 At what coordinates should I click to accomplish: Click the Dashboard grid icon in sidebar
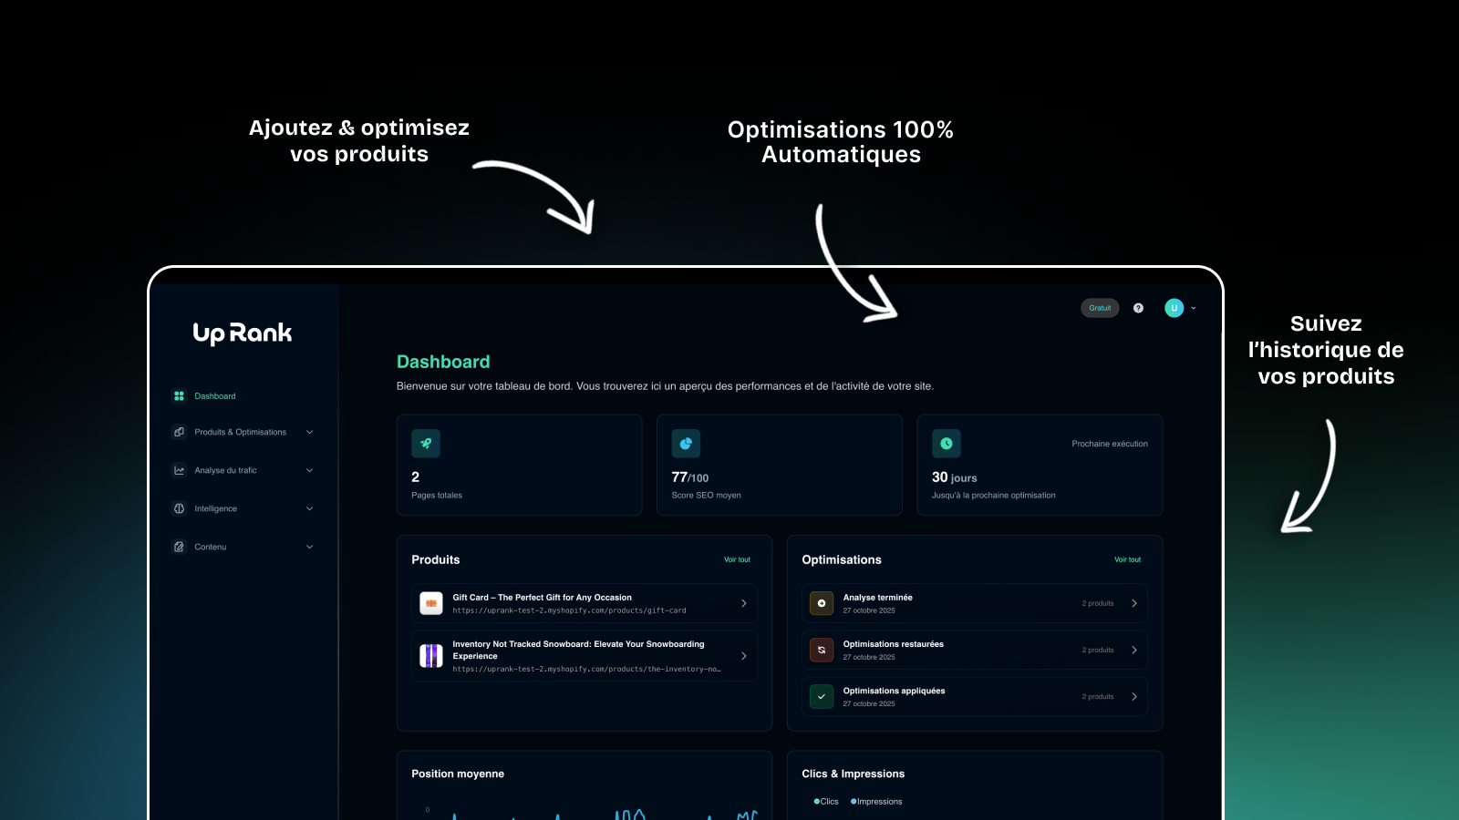coord(179,396)
